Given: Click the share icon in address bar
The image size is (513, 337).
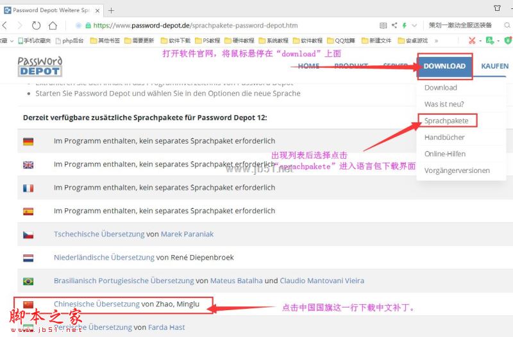Looking at the screenshot, I should tap(394, 25).
